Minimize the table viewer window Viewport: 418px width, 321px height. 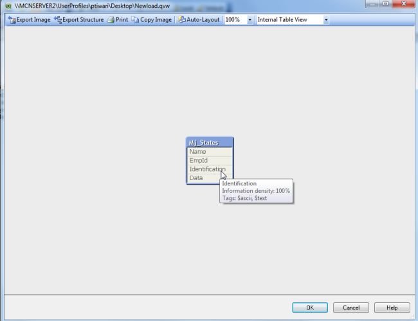pyautogui.click(x=372, y=4)
